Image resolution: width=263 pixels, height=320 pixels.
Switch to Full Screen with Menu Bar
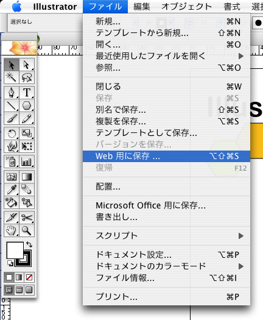click(x=19, y=290)
